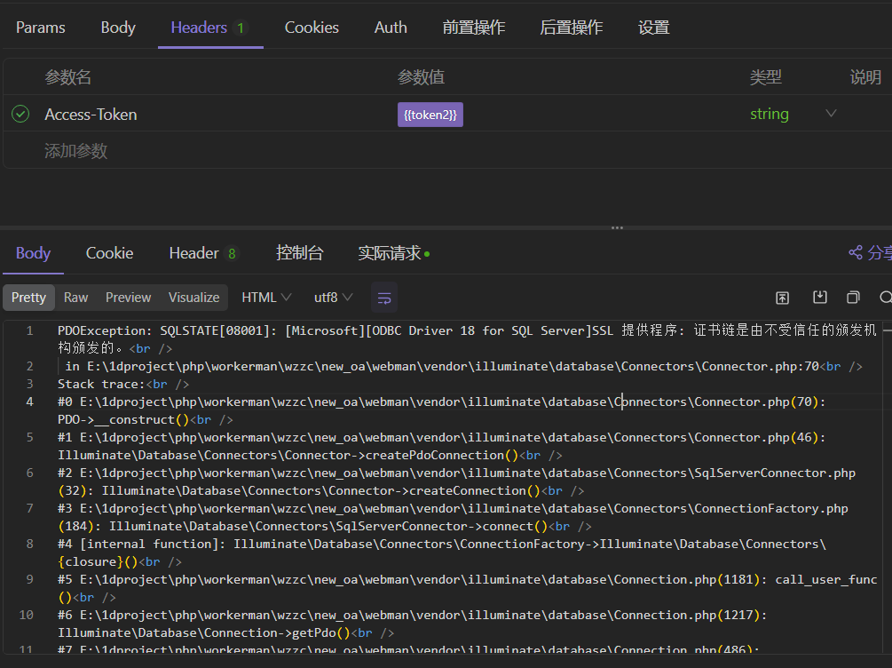892x668 pixels.
Task: Click the 添加参数 placeholder field
Action: [x=76, y=151]
